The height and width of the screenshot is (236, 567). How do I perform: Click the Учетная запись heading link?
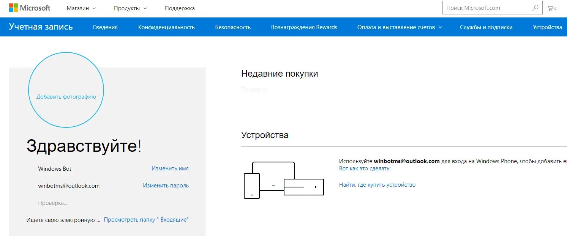click(x=41, y=27)
